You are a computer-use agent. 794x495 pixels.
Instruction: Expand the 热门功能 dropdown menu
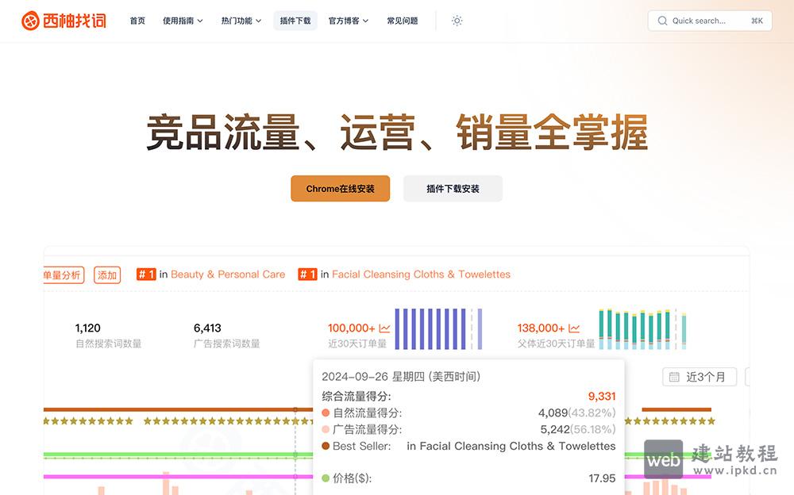point(241,21)
